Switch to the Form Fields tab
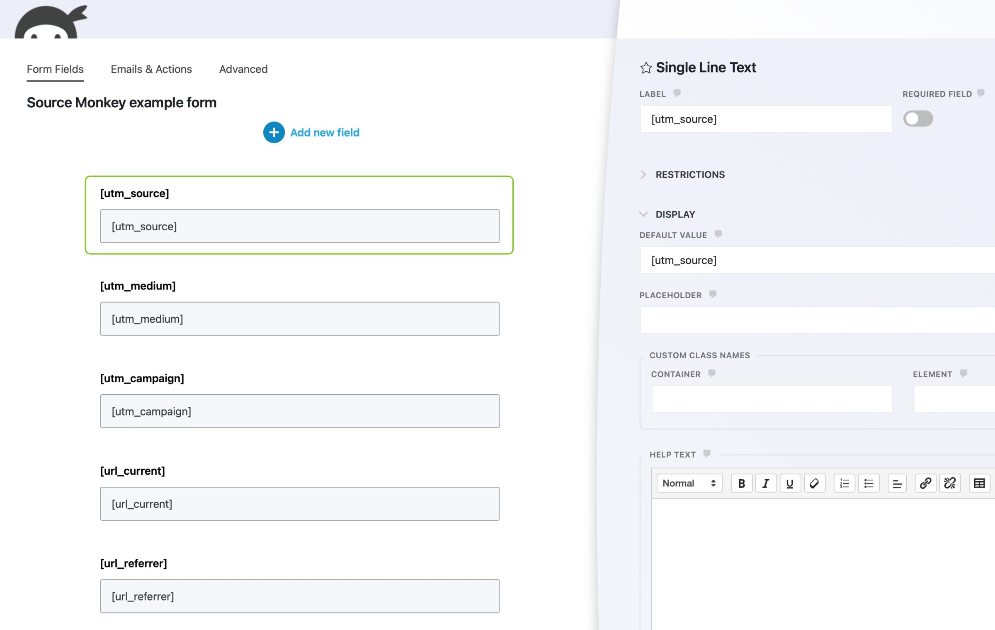995x630 pixels. click(x=55, y=69)
